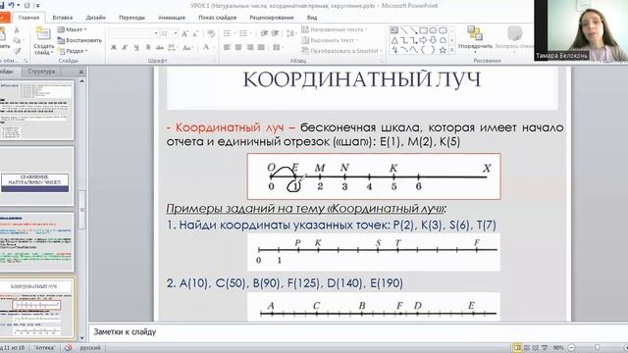Viewport: 628px width, 353px height.
Task: Select the Down Arrow shape in gallery
Action: click(x=433, y=40)
